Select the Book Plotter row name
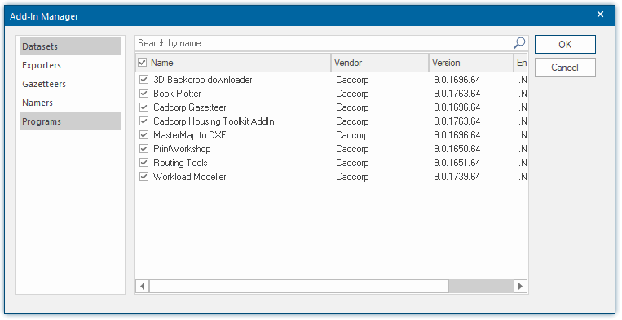622x320 pixels. 177,94
